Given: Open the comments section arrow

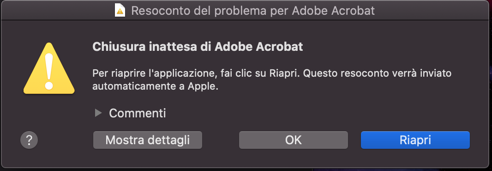Looking at the screenshot, I should point(98,113).
